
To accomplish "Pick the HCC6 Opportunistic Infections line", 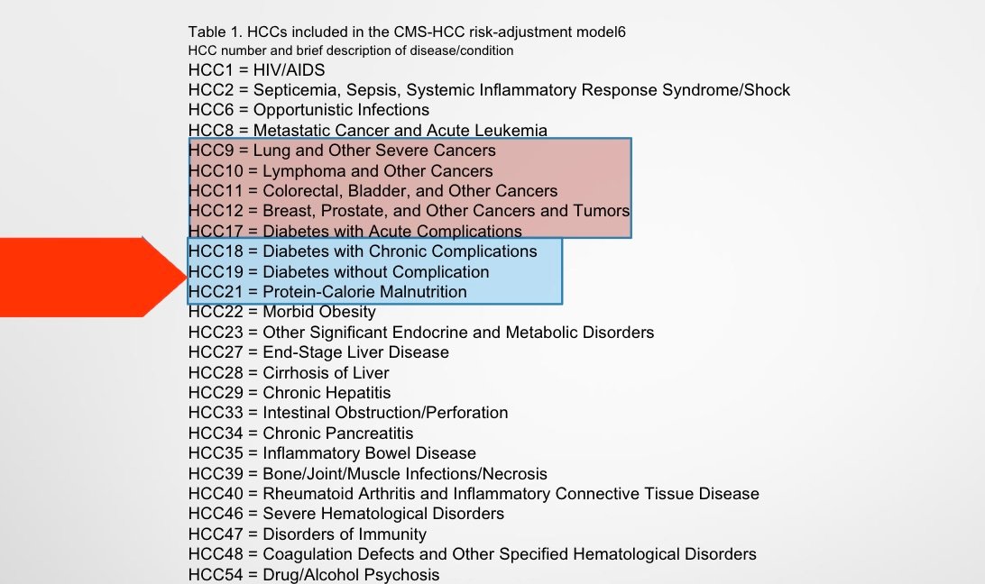I will (308, 110).
